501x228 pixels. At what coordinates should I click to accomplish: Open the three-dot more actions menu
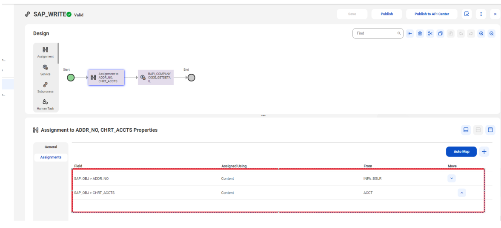click(x=481, y=14)
